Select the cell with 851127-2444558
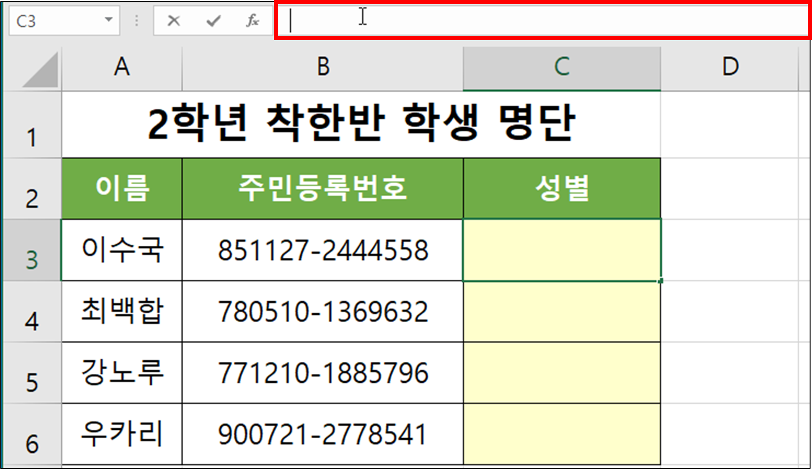 pyautogui.click(x=323, y=250)
